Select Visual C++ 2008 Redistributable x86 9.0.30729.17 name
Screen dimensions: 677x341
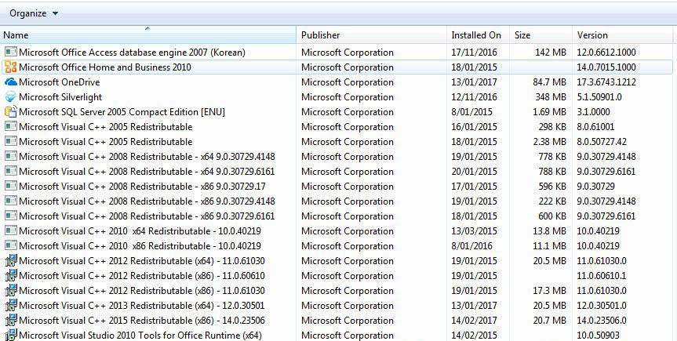[x=142, y=186]
